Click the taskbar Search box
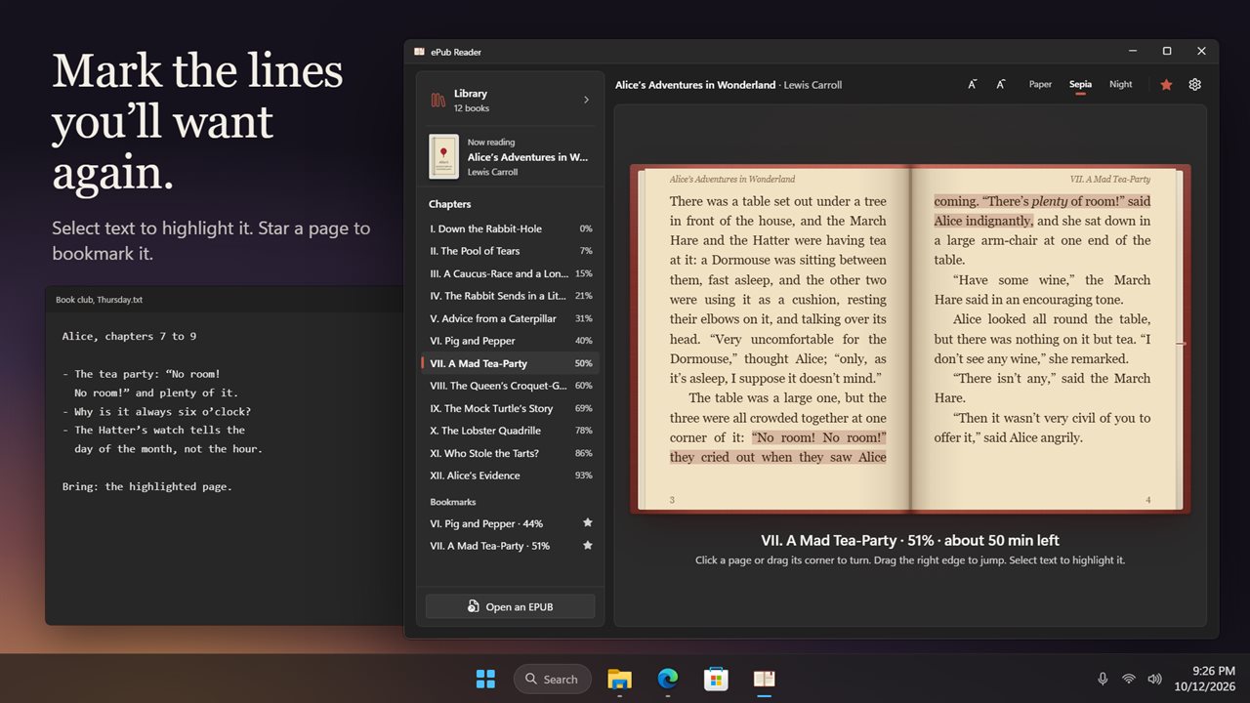 [553, 679]
